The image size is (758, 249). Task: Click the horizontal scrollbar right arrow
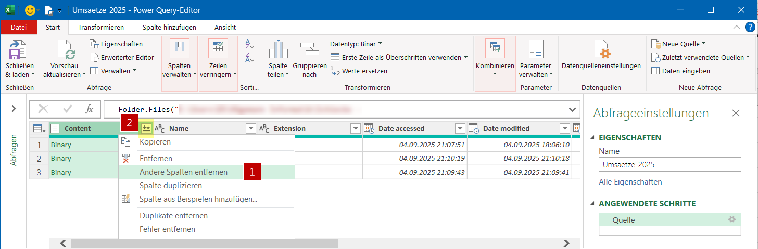(567, 243)
